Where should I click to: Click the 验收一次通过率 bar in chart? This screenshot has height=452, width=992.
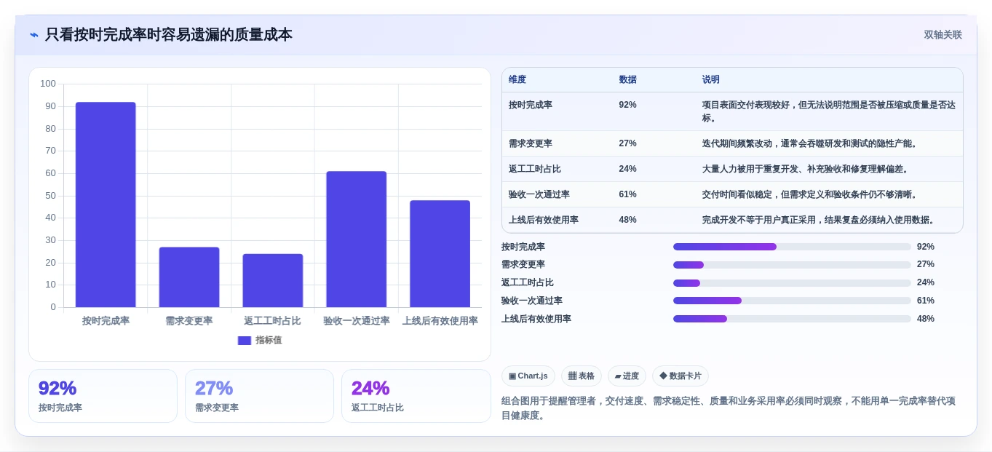pos(356,239)
